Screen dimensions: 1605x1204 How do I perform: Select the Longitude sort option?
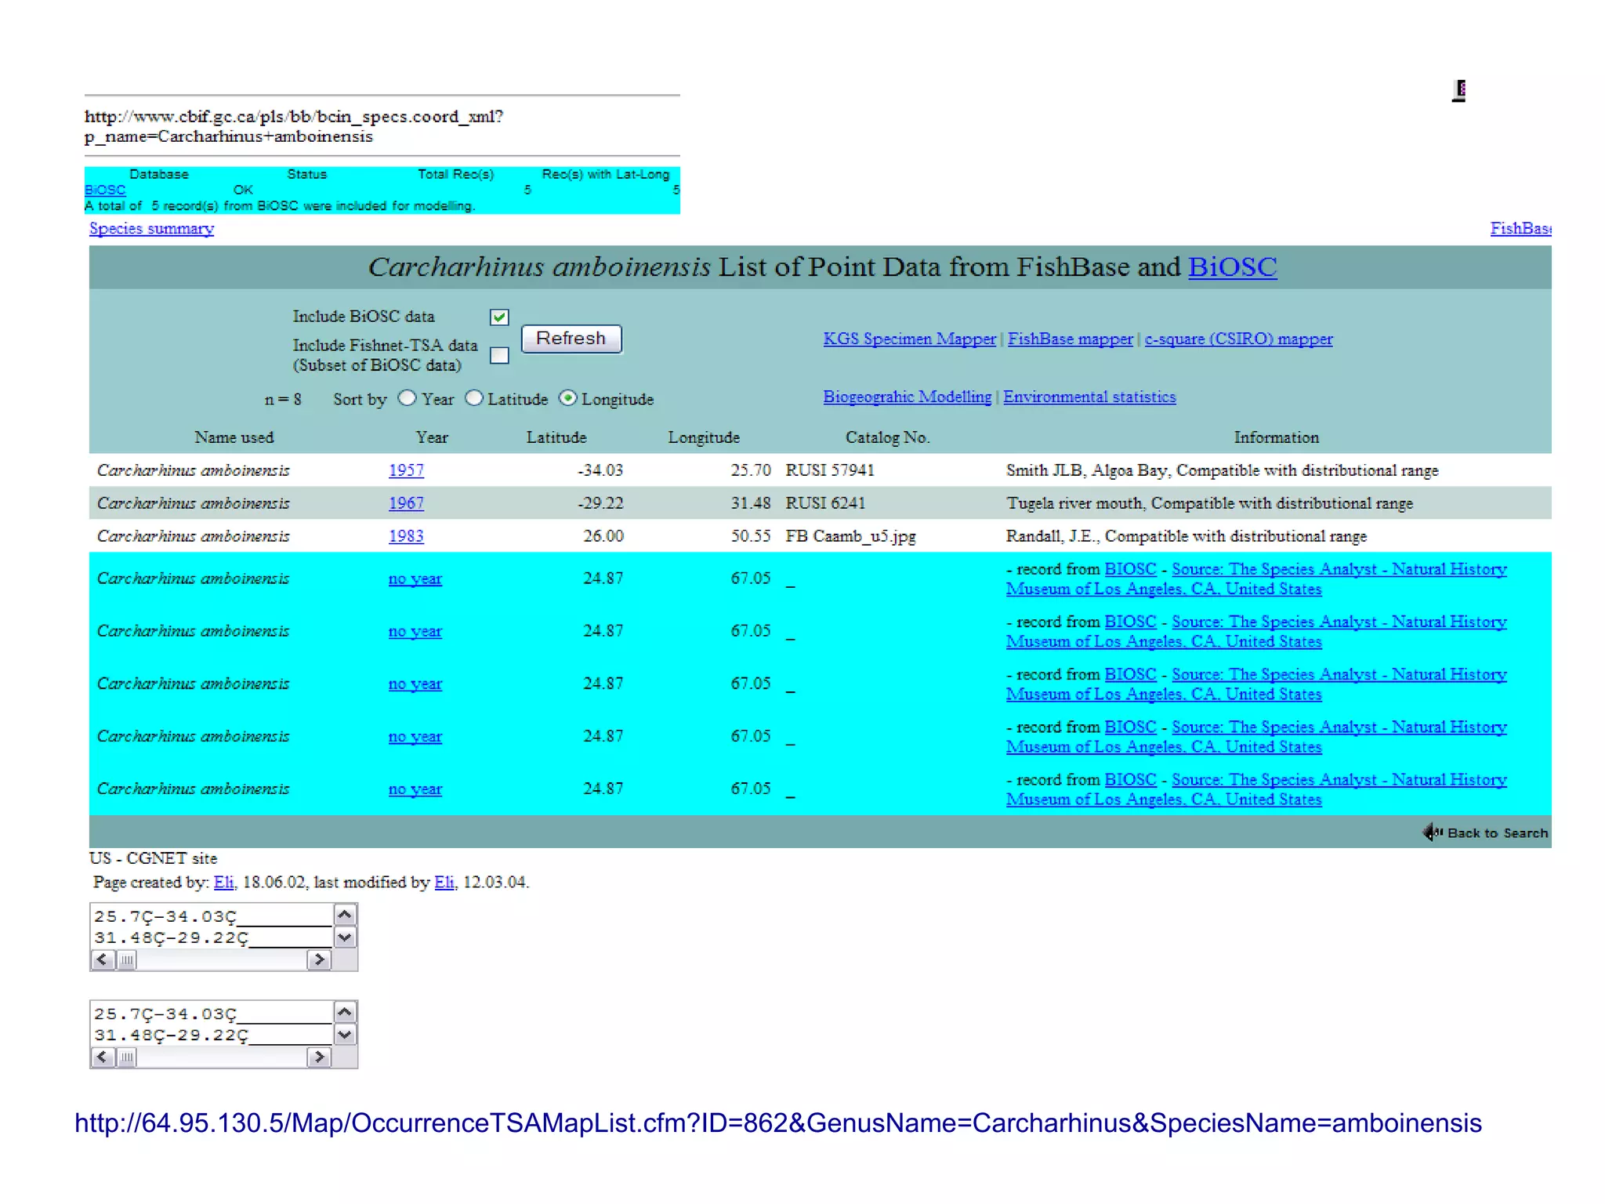567,398
